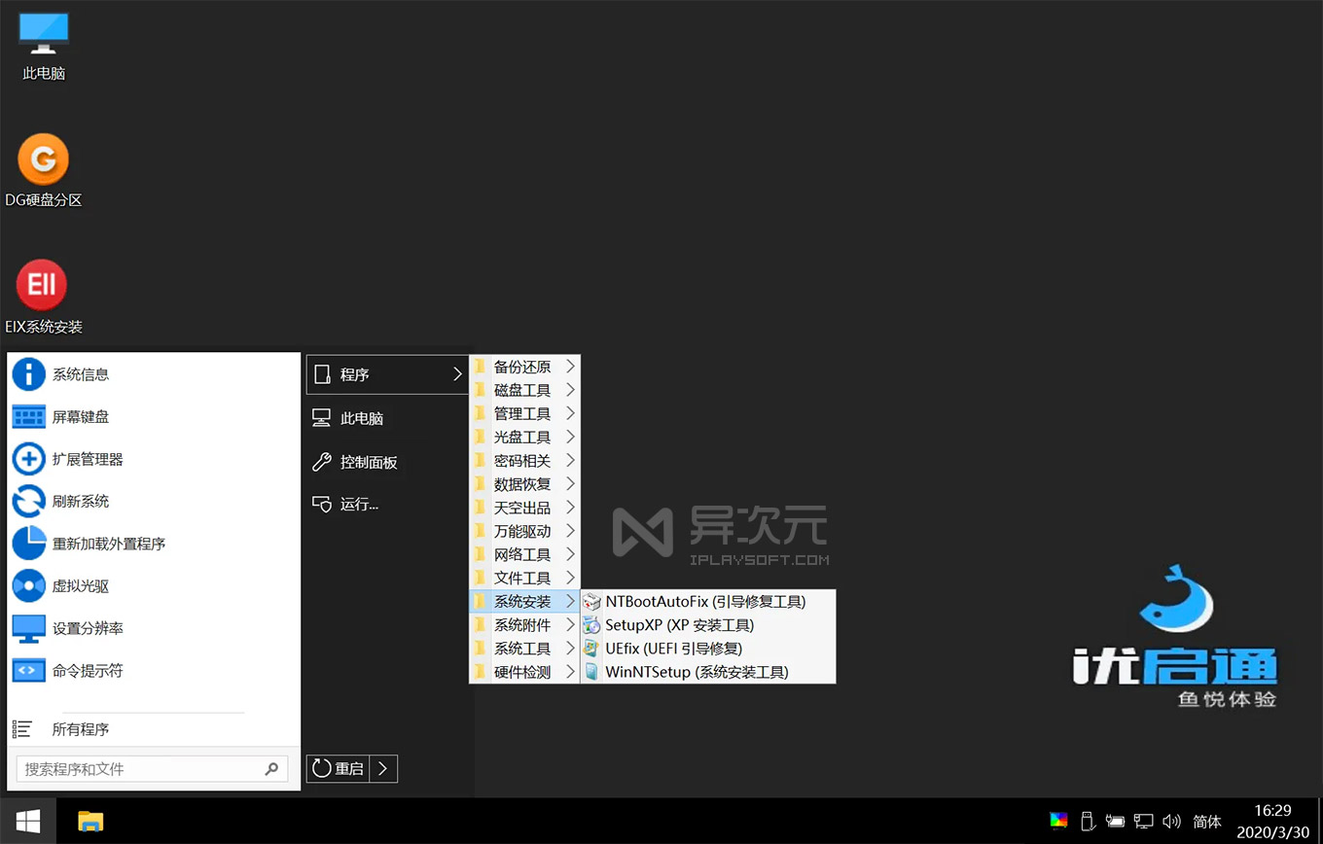Click the volume icon in the system tray
This screenshot has height=844, width=1323.
[1169, 820]
